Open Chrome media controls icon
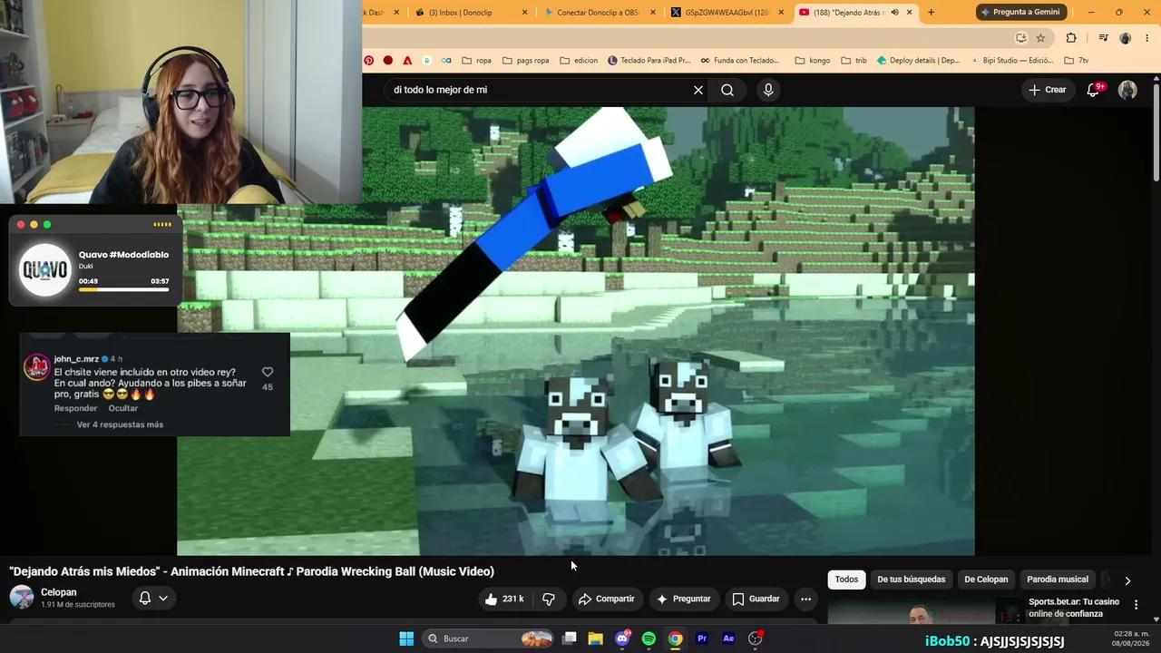 pyautogui.click(x=1103, y=38)
